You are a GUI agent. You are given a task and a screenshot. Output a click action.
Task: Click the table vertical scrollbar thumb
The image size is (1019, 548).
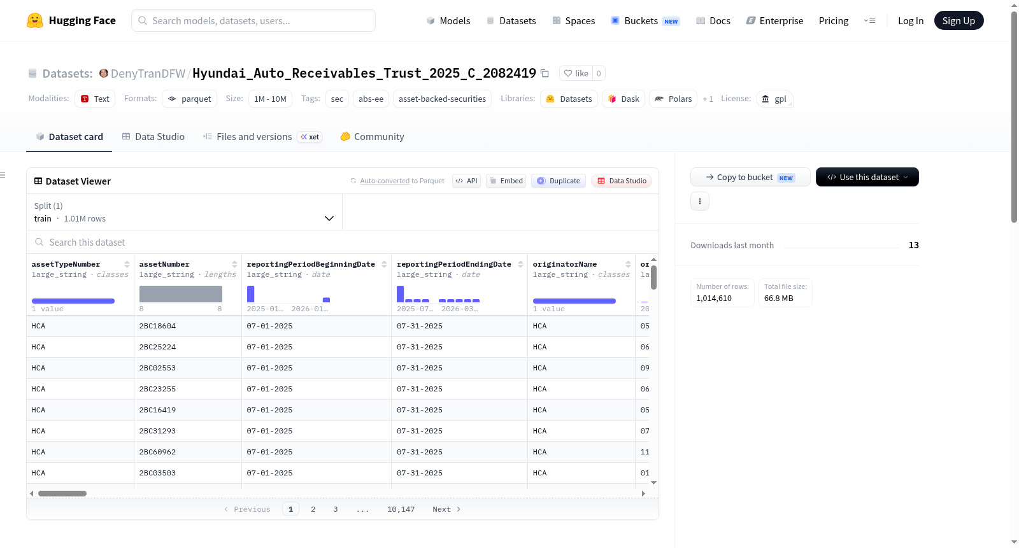pyautogui.click(x=653, y=278)
